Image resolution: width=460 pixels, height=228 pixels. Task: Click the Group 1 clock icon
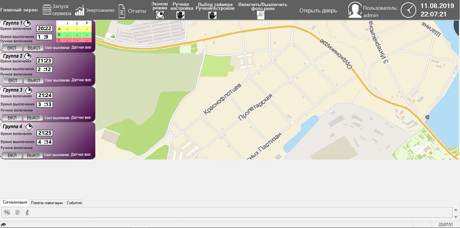tap(27, 23)
